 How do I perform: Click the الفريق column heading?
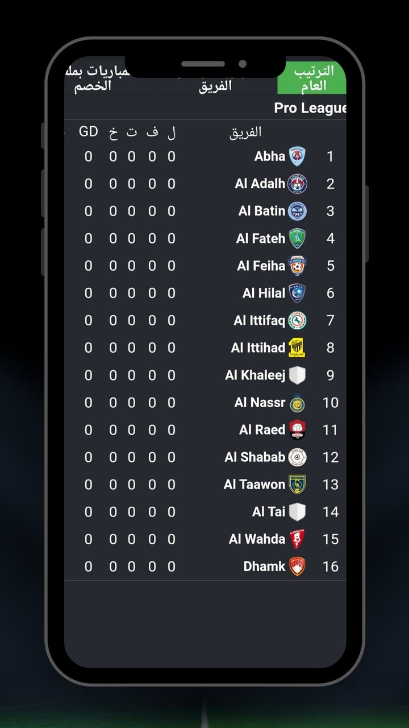pos(243,132)
